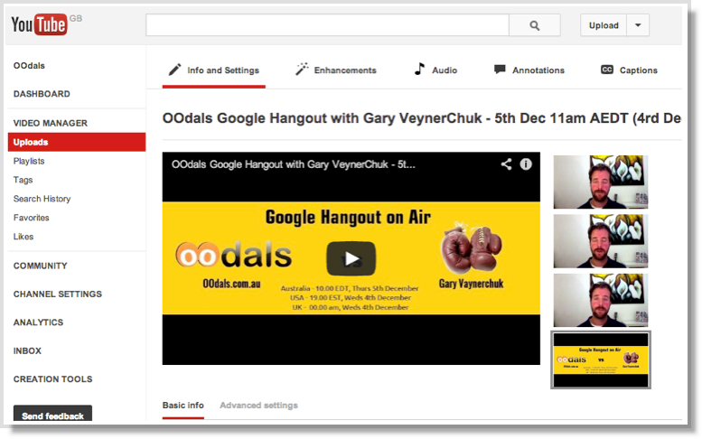
Task: Switch to Info and Settings tab
Action: click(x=214, y=70)
